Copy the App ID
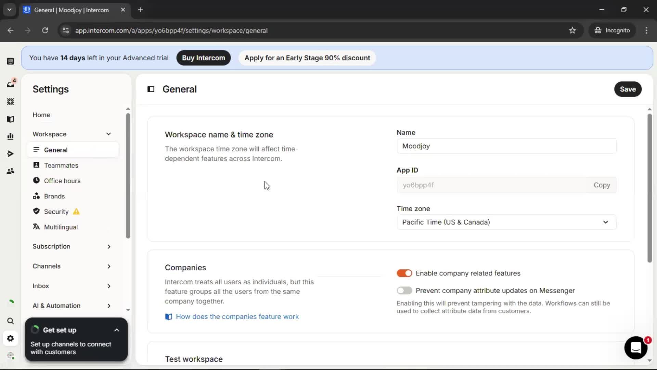The width and height of the screenshot is (657, 370). [602, 185]
